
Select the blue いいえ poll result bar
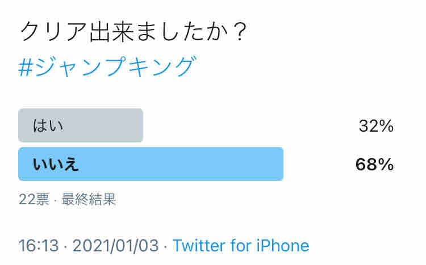(151, 164)
